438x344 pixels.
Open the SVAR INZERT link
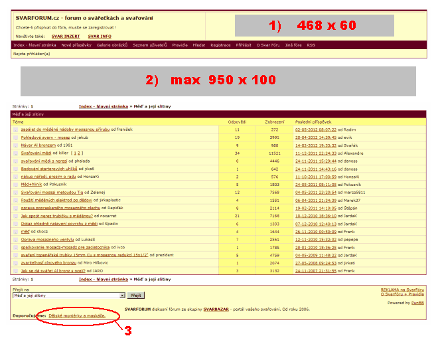click(x=66, y=37)
